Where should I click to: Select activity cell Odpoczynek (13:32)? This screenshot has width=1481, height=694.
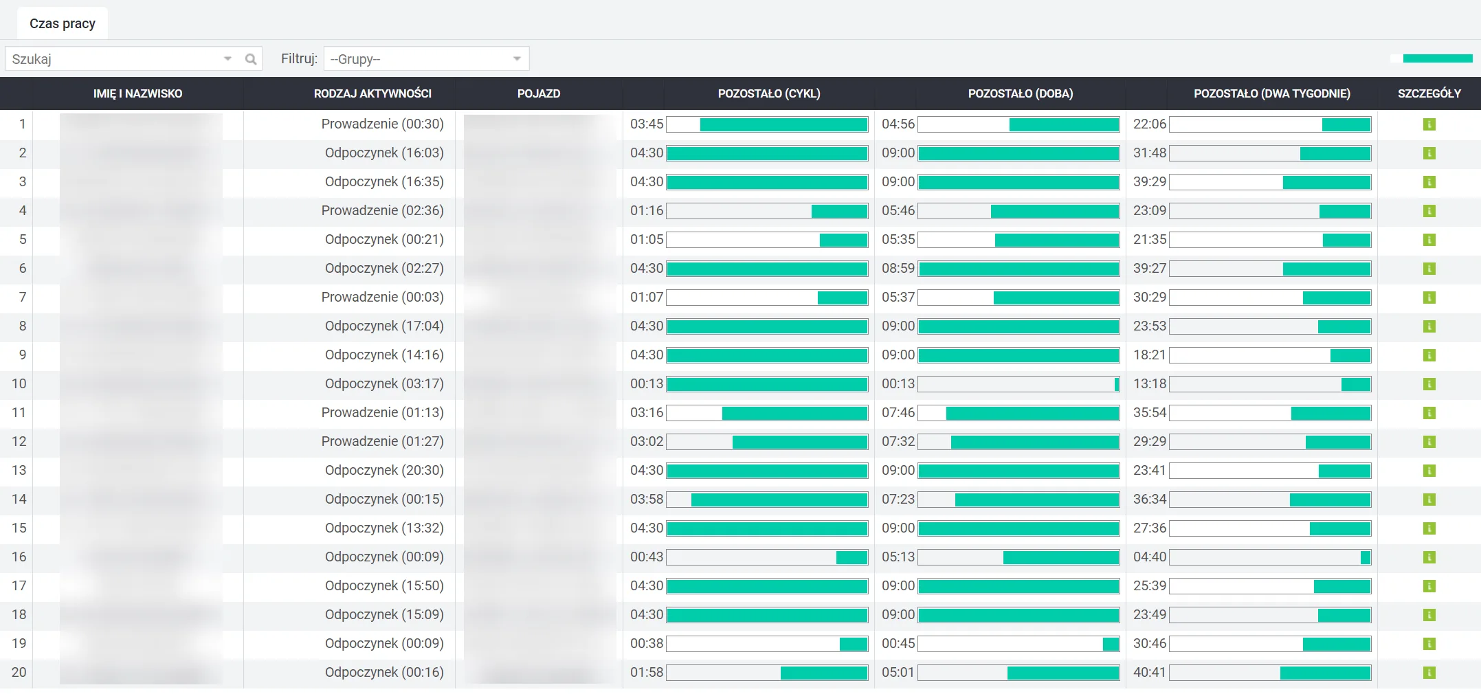click(384, 528)
